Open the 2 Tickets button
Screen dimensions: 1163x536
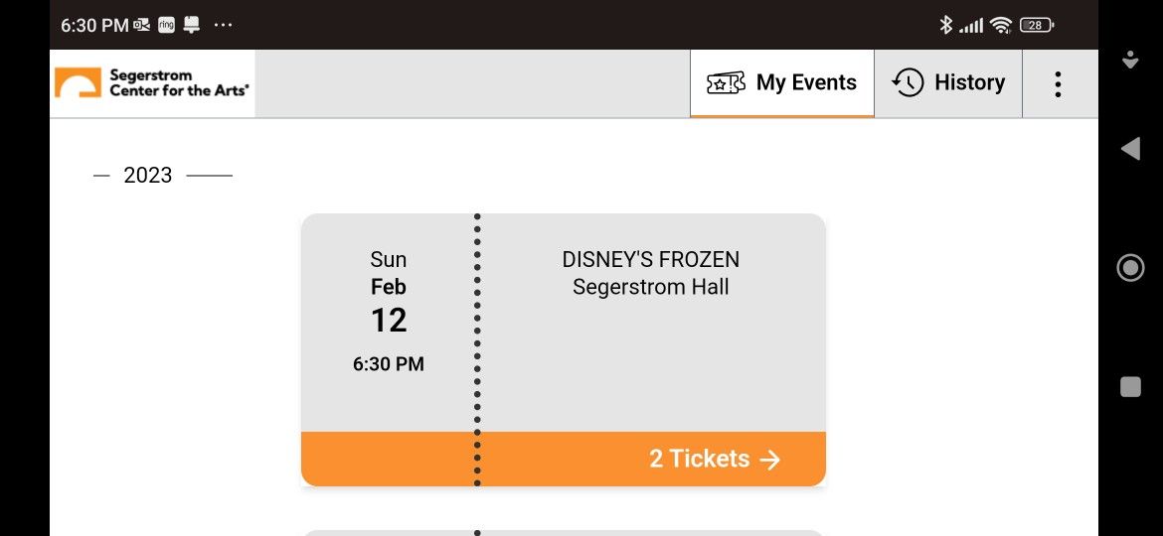click(714, 459)
